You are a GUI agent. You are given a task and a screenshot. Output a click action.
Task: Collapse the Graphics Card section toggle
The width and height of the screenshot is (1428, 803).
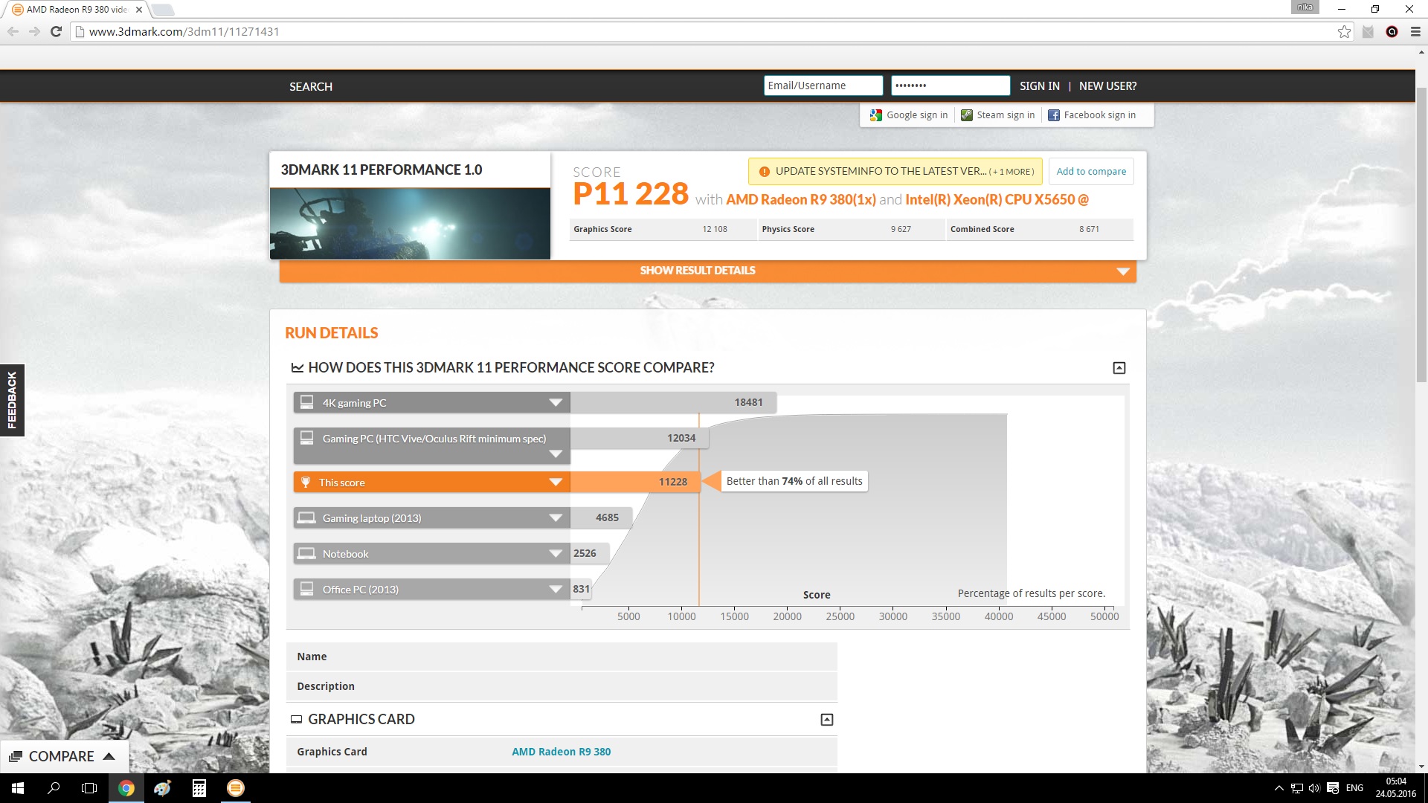point(826,720)
